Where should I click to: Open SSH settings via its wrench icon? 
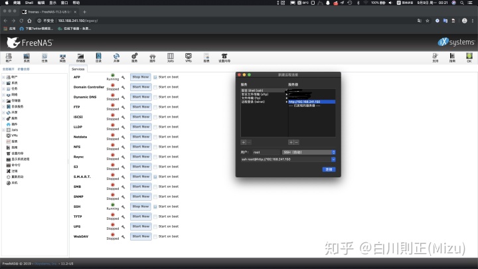point(123,207)
